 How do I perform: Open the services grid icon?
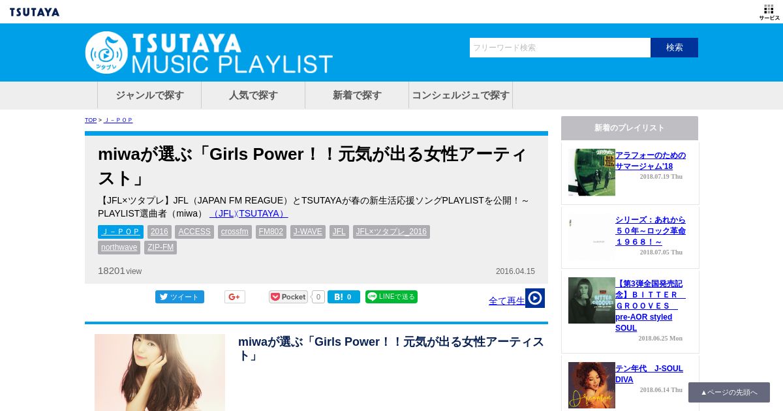769,12
